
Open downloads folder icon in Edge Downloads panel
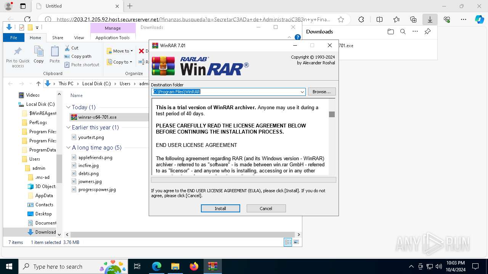coord(390,32)
